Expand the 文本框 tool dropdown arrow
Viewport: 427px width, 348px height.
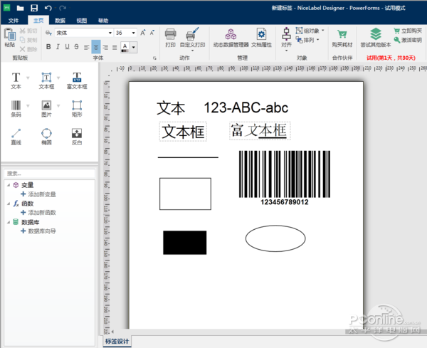coord(58,78)
